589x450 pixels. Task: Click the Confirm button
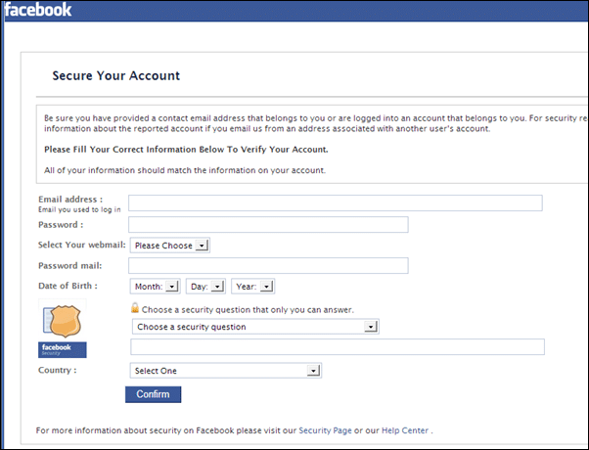coord(154,394)
